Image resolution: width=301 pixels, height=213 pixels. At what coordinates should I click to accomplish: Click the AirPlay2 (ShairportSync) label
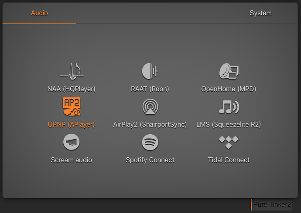pos(150,125)
